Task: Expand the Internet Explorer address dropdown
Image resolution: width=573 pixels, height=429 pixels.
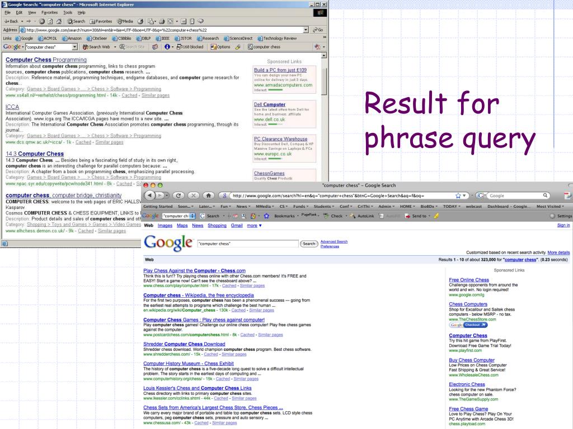Action: 306,30
